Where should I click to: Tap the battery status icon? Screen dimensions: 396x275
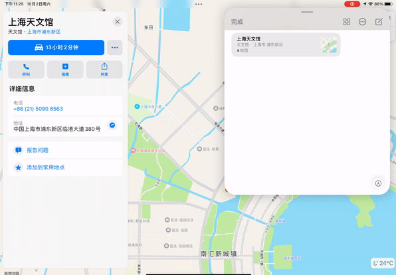(388, 4)
